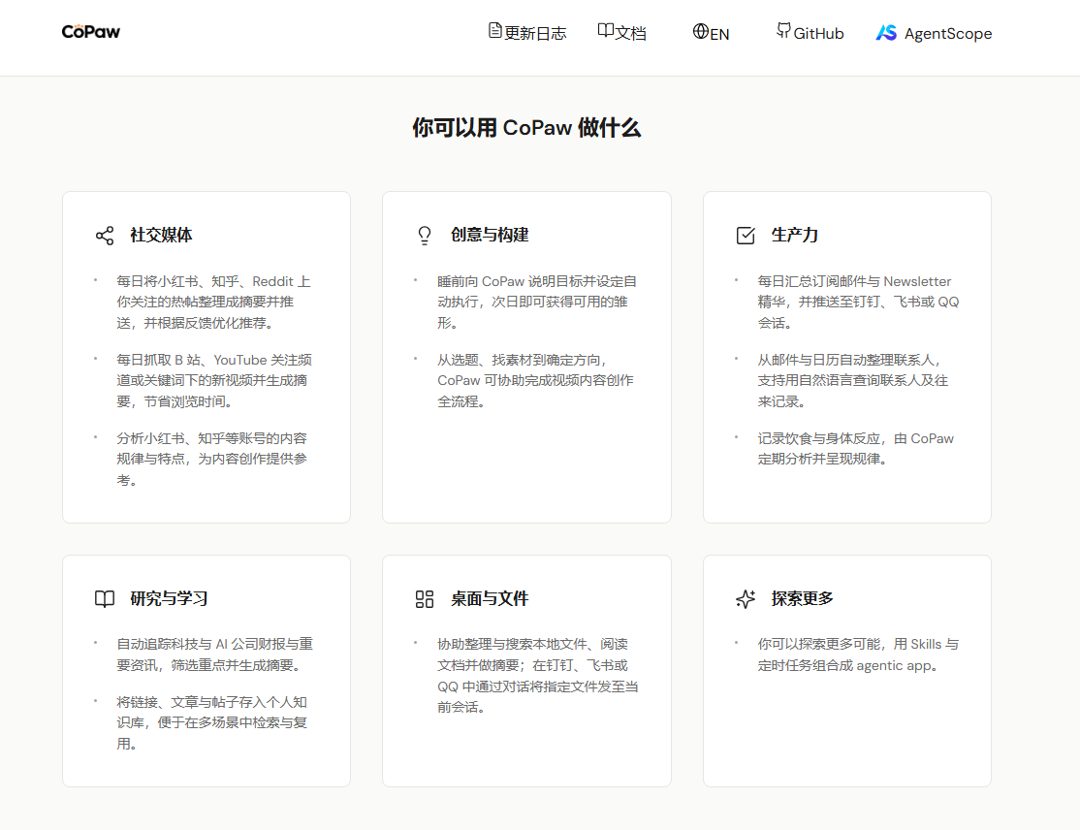
Task: Open the AgentScope link text
Action: (947, 34)
